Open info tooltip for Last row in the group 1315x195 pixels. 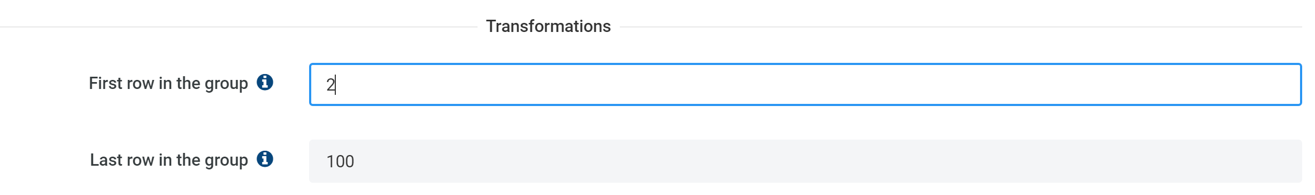pyautogui.click(x=265, y=159)
